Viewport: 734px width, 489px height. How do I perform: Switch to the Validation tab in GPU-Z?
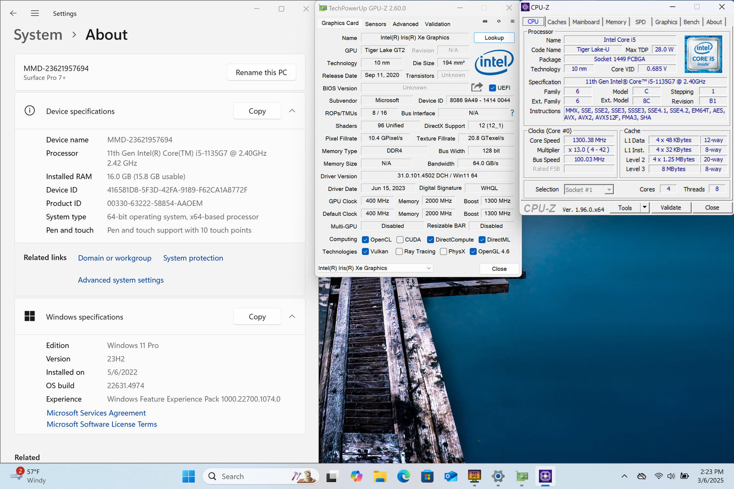click(x=437, y=24)
